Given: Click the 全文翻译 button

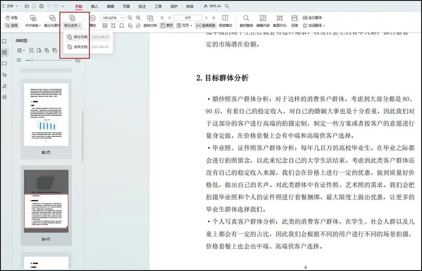Looking at the screenshot, I should (x=312, y=18).
